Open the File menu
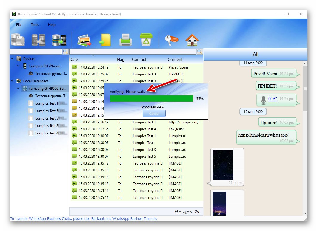Image resolution: width=317 pixels, height=231 pixels. coord(19,25)
